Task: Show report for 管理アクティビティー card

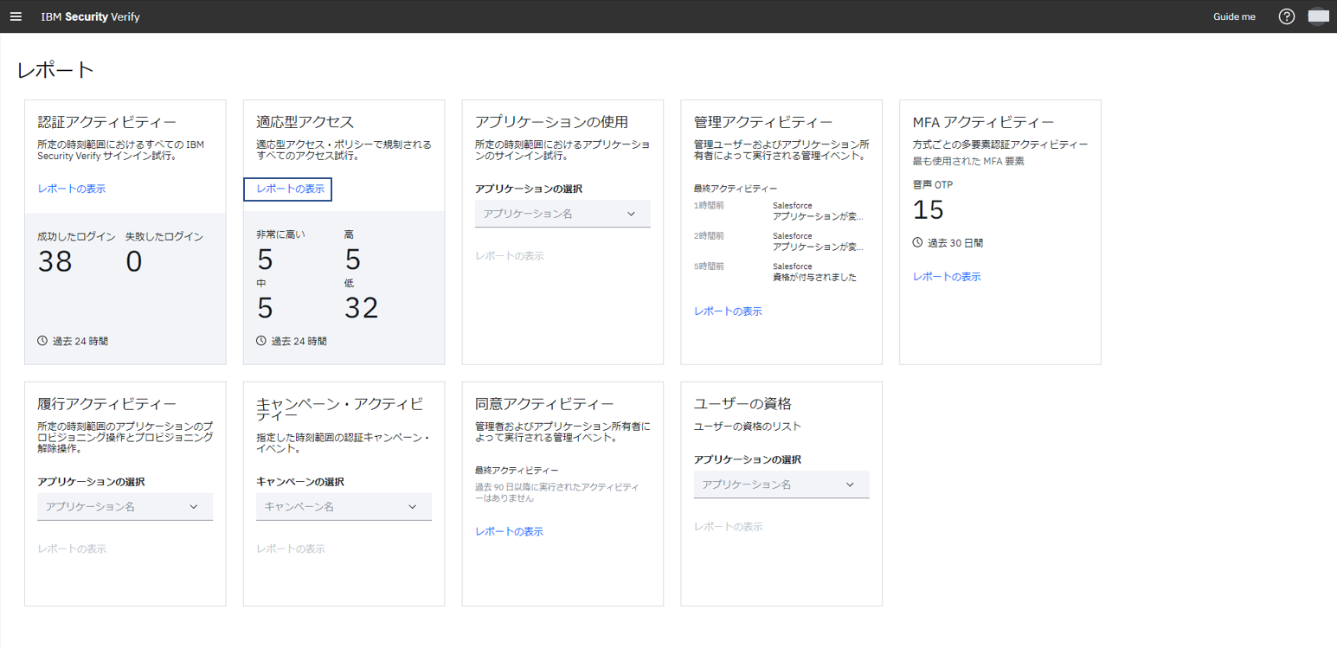Action: click(x=728, y=311)
